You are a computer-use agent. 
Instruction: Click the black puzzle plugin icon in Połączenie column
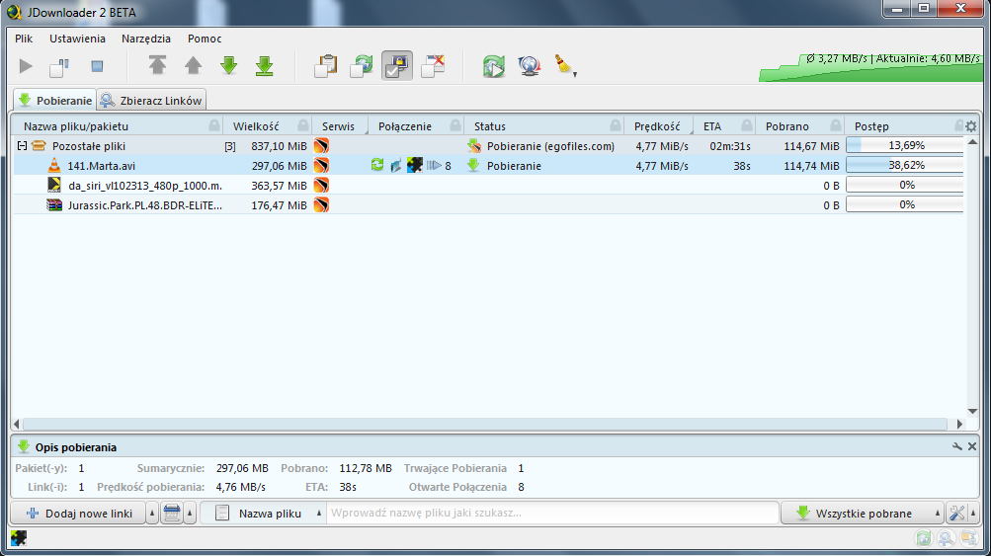[x=415, y=165]
